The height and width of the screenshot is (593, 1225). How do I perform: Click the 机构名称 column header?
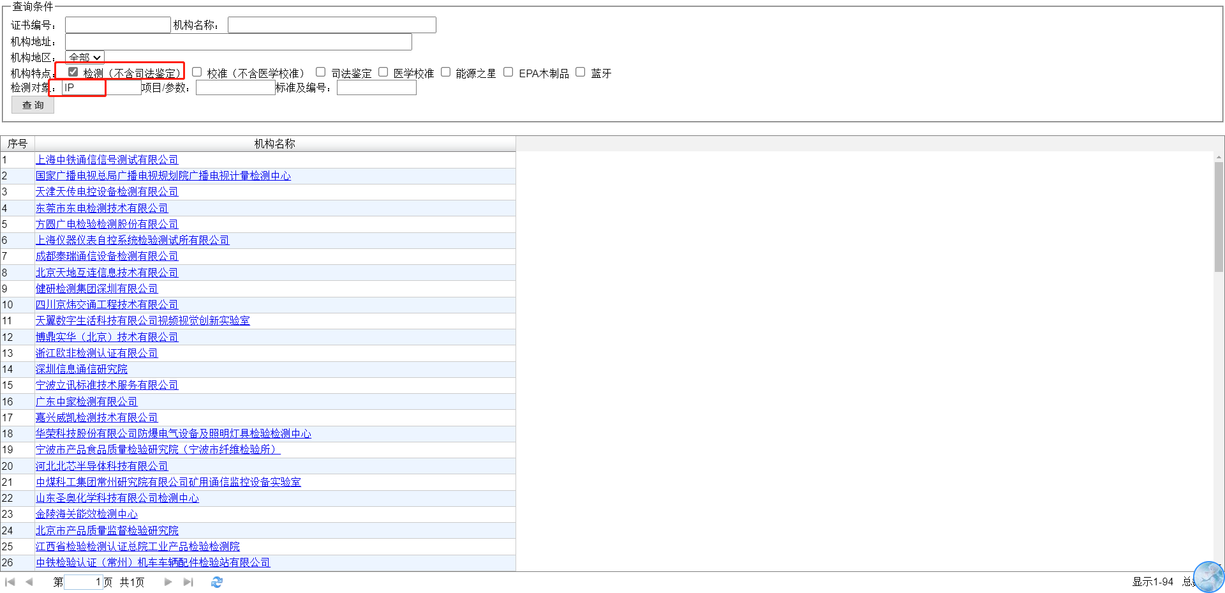[x=275, y=144]
